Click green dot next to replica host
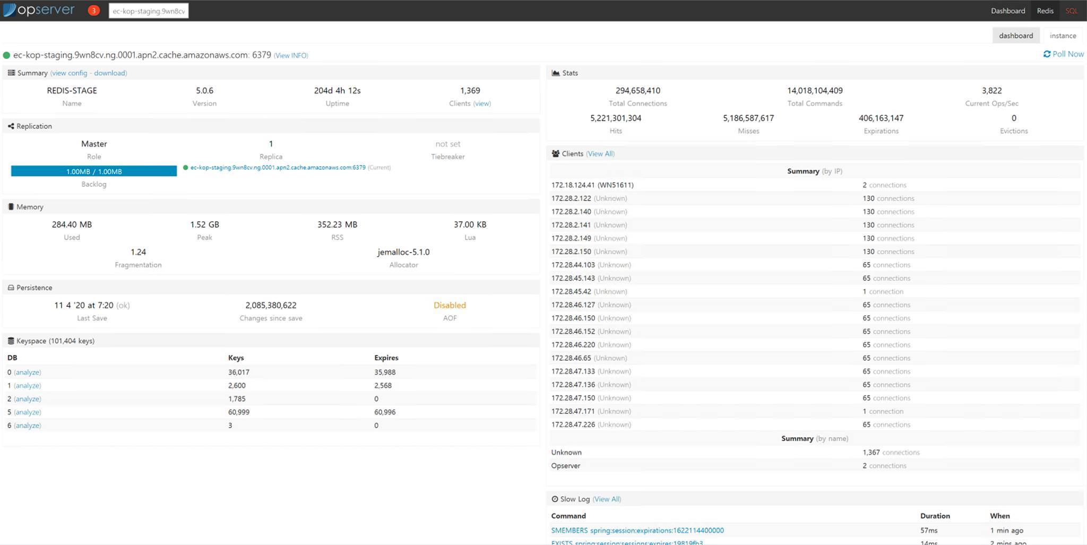 [x=185, y=168]
